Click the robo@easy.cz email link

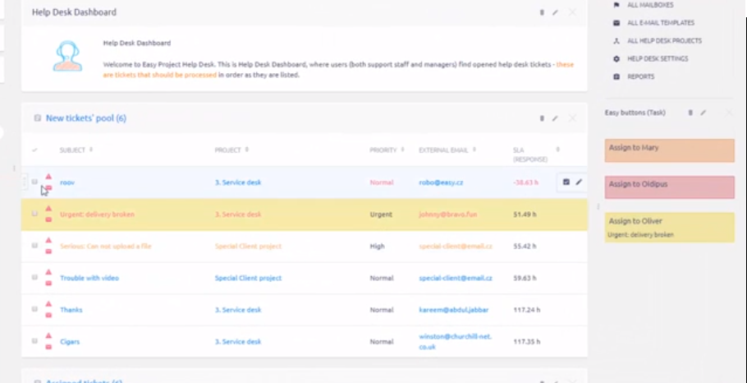click(x=441, y=182)
